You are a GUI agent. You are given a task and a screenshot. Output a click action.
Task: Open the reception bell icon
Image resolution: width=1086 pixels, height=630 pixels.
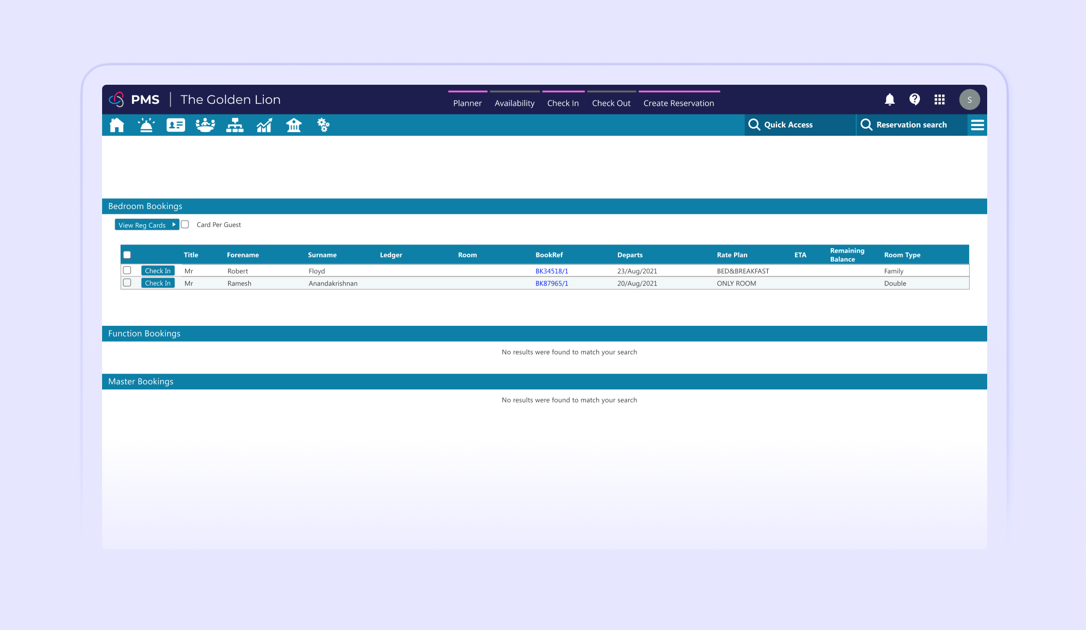coord(146,125)
